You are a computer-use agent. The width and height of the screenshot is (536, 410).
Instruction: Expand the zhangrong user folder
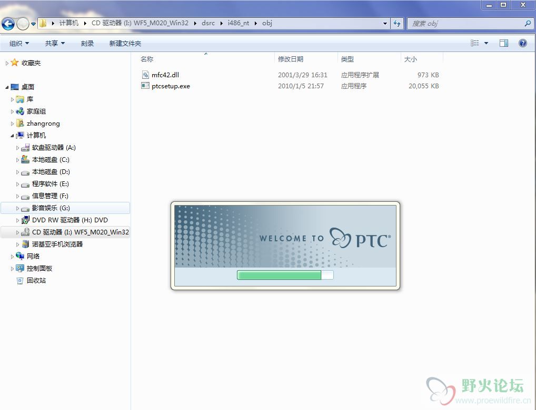12,124
